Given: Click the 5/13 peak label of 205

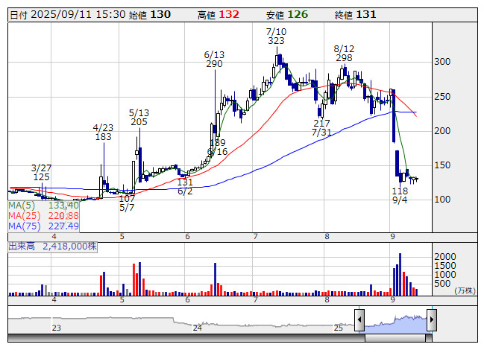Looking at the screenshot, I should [x=139, y=117].
